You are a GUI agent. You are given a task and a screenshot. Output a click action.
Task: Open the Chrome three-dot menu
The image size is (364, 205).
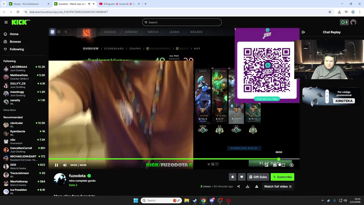tap(360, 12)
